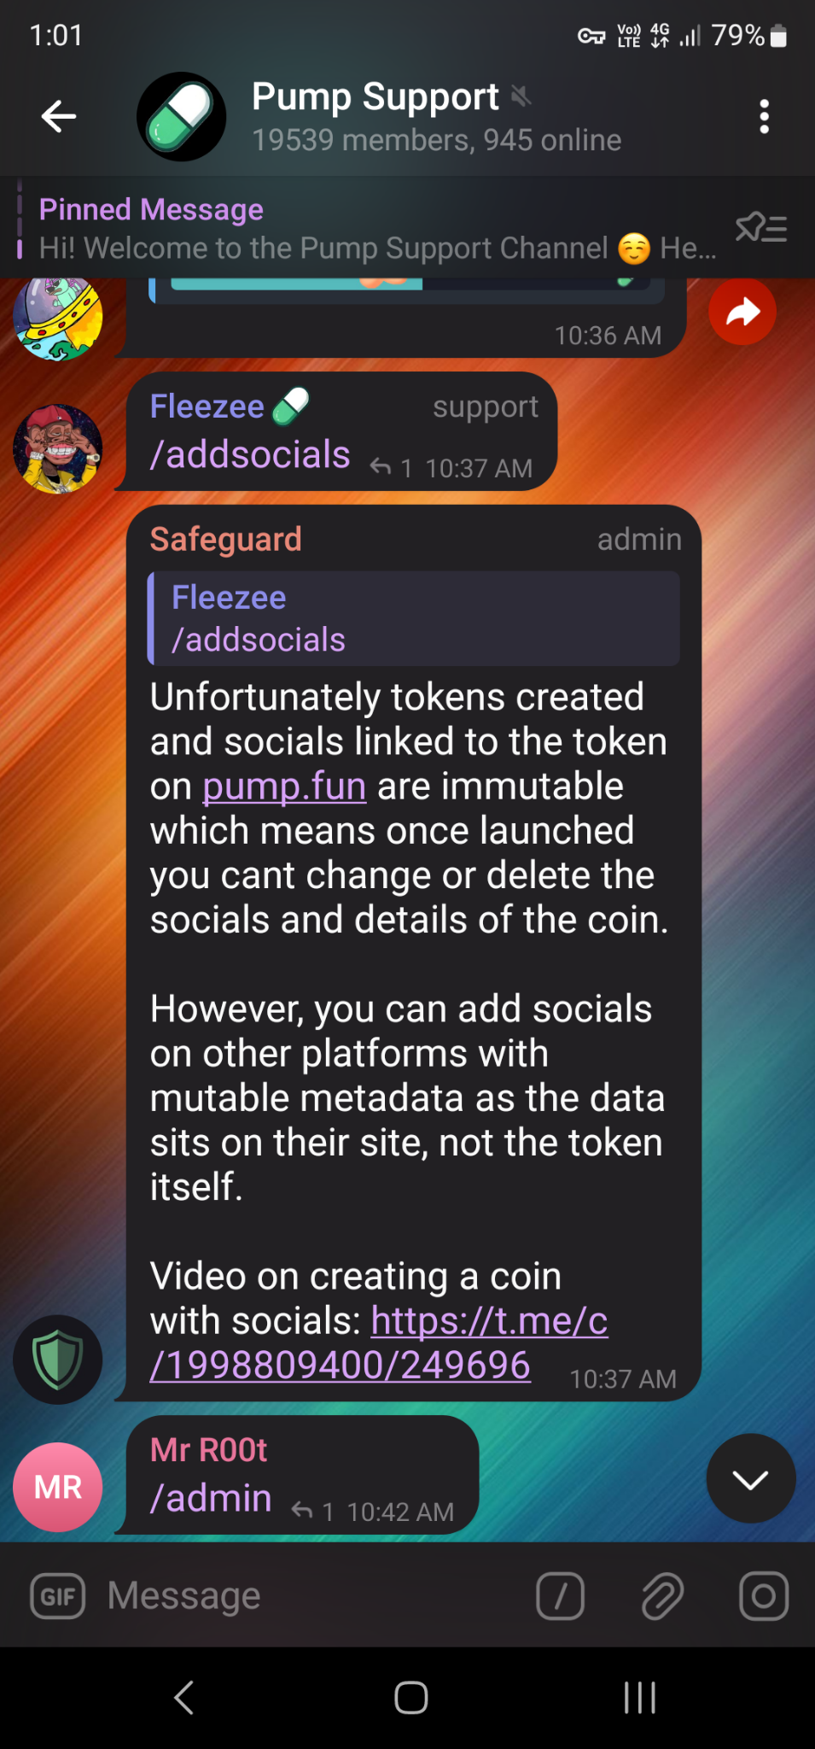Screen dimensions: 815x1749
Task: Tap the Android recent apps button
Action: point(639,1698)
